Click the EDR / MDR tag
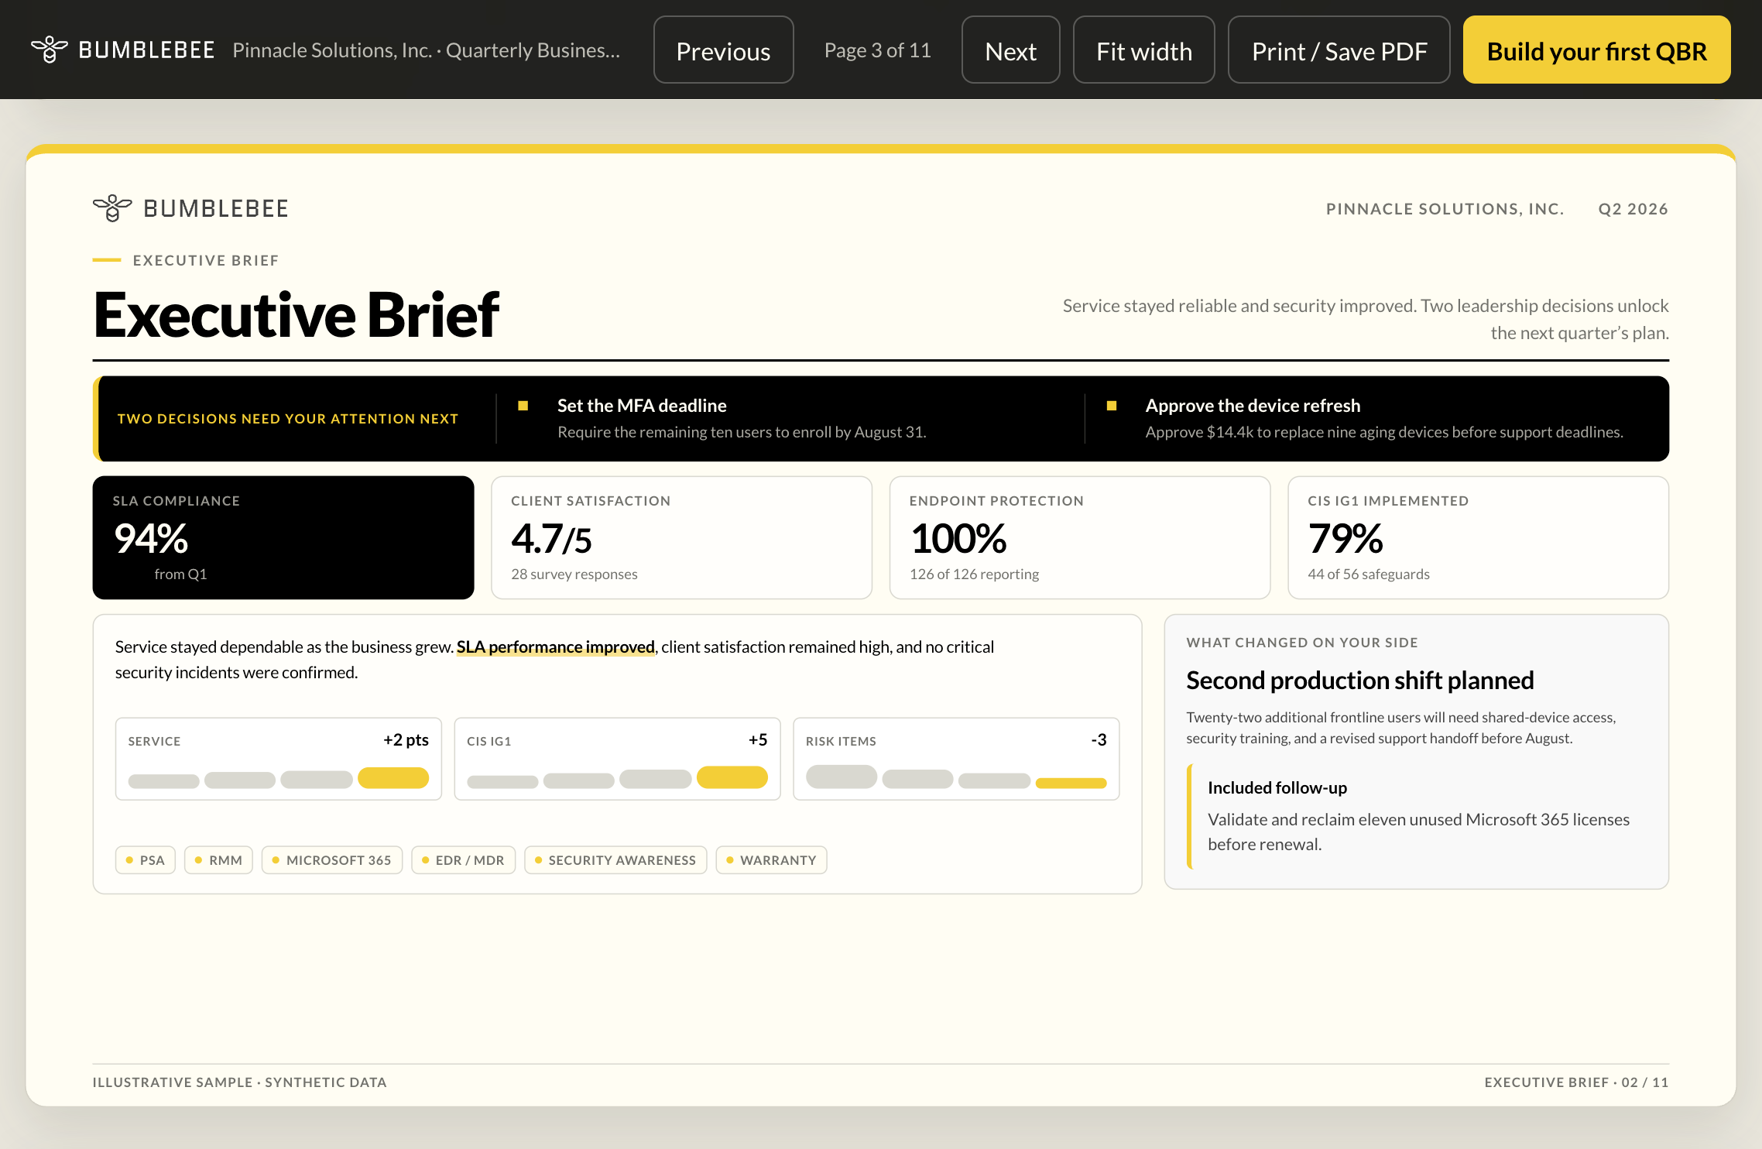This screenshot has height=1149, width=1762. coord(463,860)
